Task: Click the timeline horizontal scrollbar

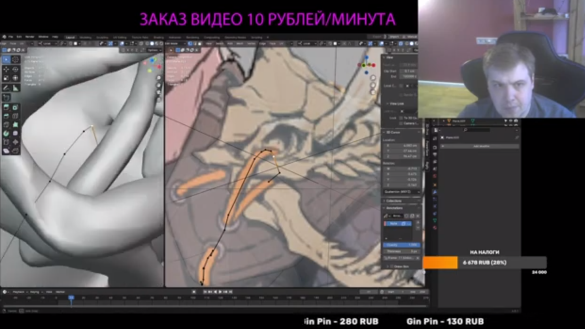Action: click(x=214, y=305)
